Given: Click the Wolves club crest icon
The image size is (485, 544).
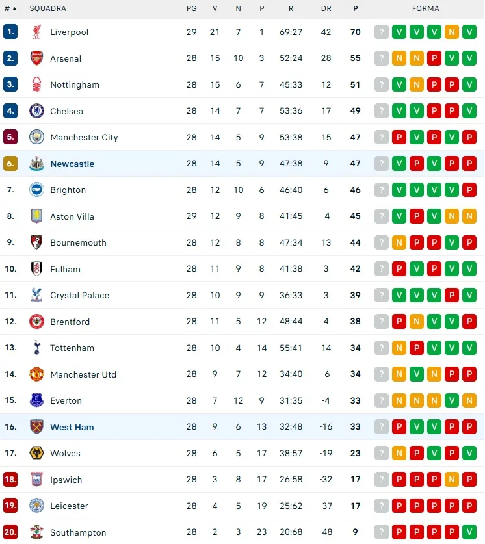Looking at the screenshot, I should [x=36, y=453].
